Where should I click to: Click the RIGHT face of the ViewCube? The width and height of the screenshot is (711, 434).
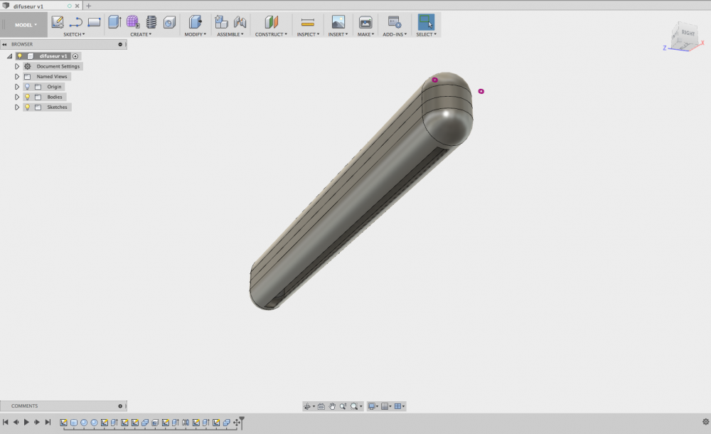(688, 33)
